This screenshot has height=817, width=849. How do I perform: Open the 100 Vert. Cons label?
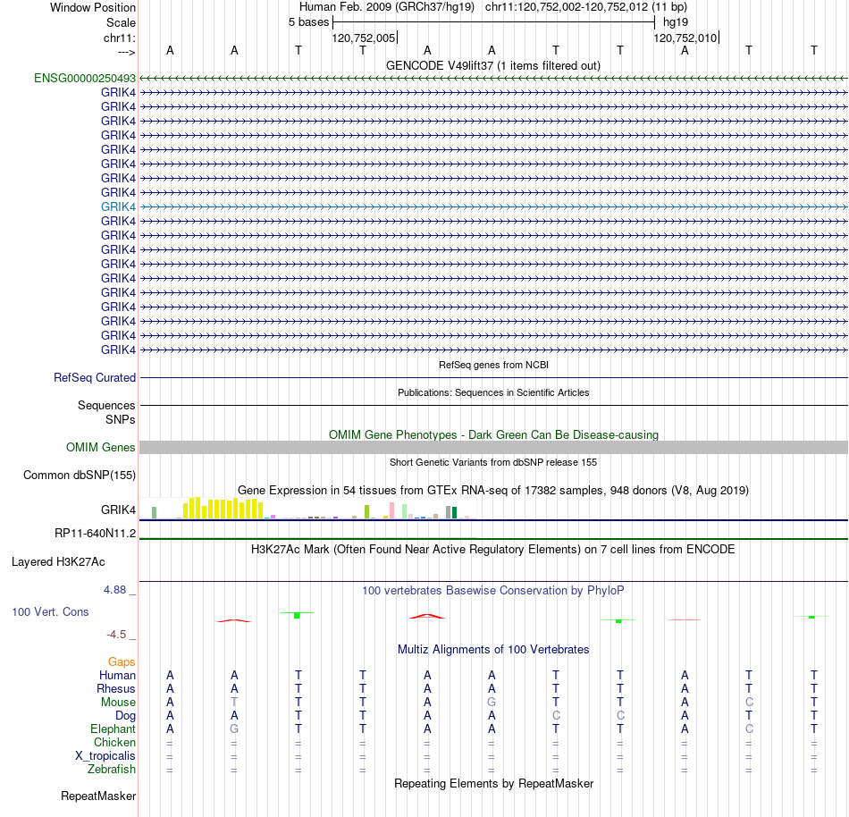50,611
